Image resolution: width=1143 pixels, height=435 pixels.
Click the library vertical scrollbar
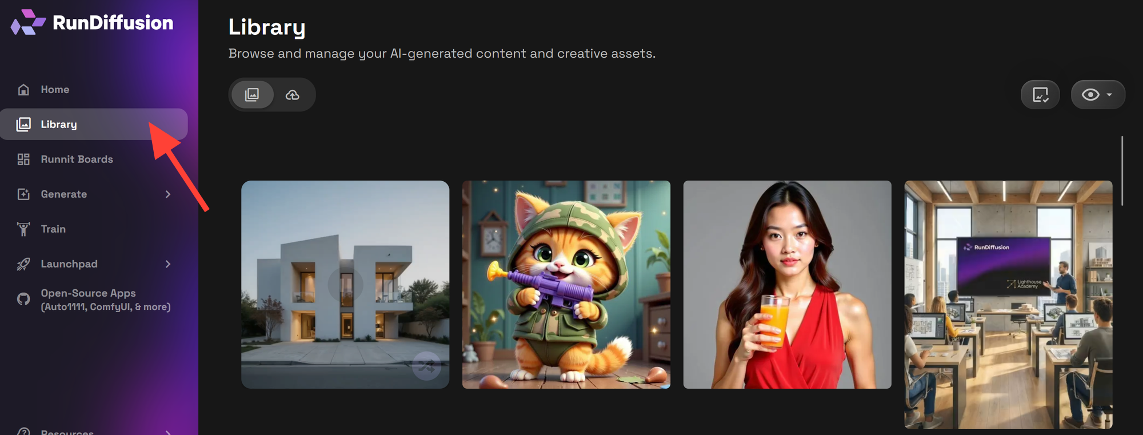1122,170
